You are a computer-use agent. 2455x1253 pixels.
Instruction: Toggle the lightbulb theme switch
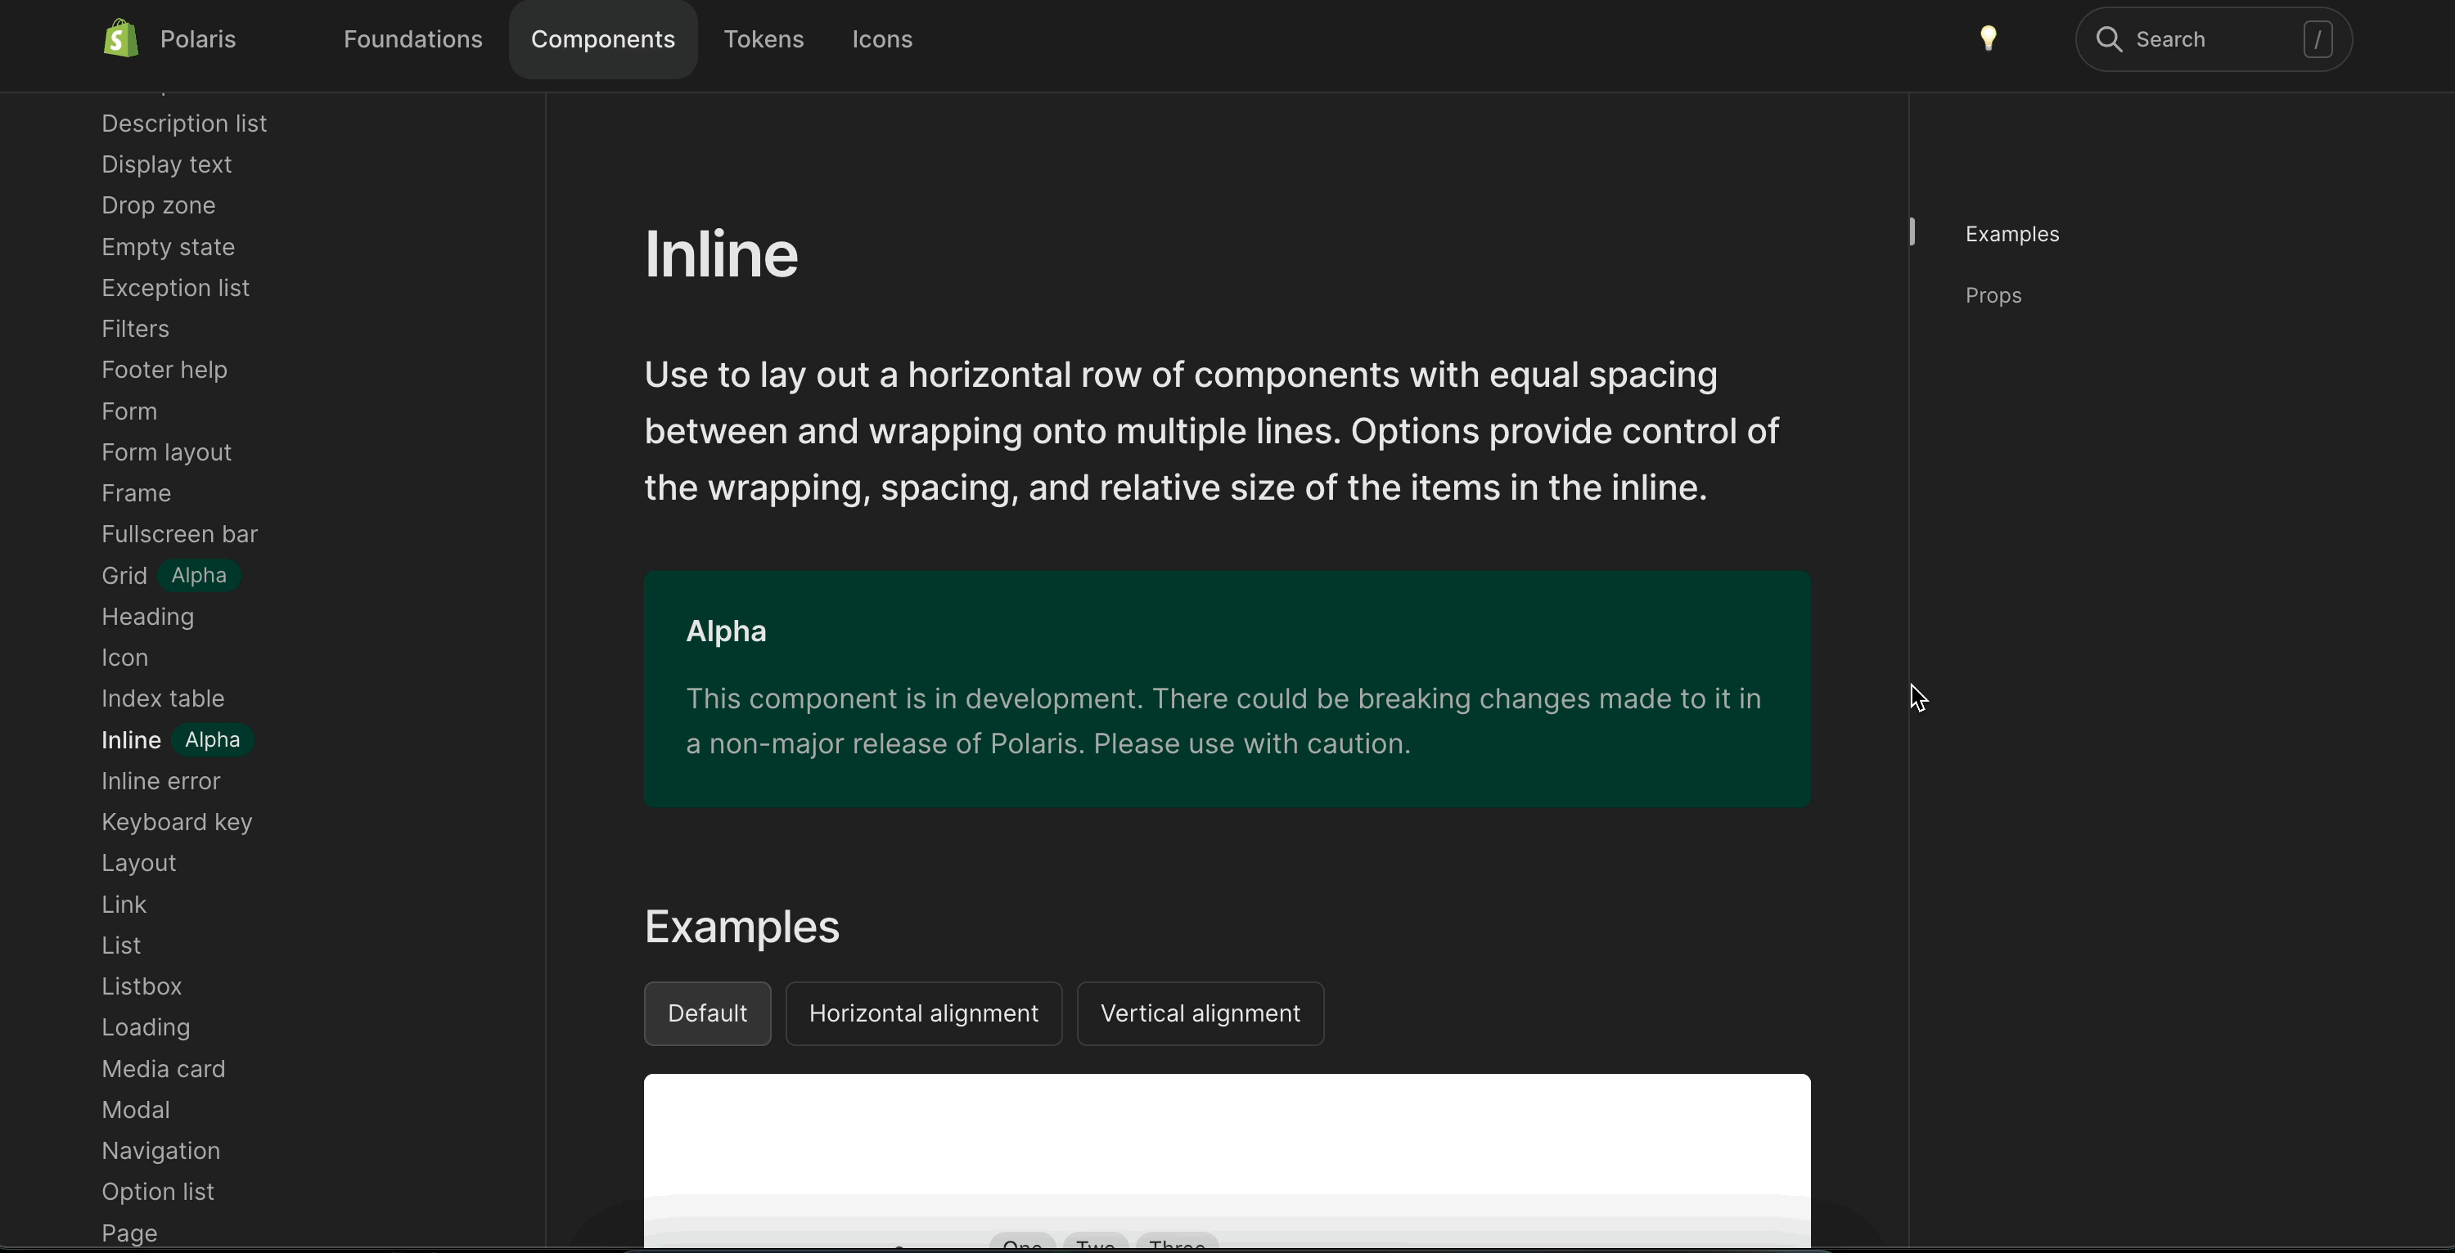[1988, 39]
